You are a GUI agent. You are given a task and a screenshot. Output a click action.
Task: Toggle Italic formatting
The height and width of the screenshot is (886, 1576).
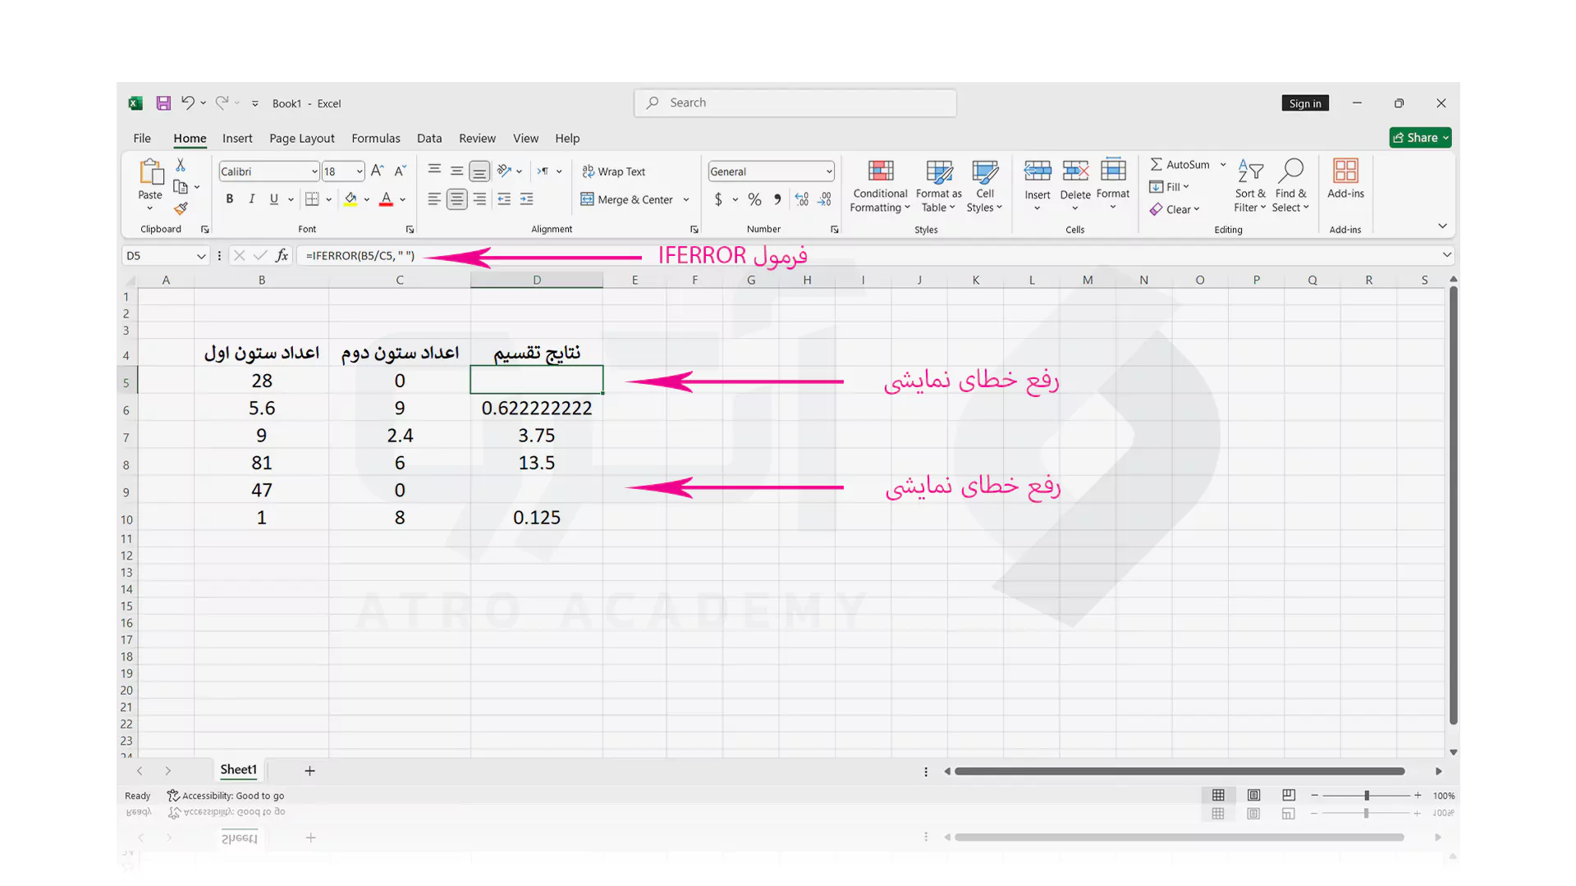(x=252, y=199)
